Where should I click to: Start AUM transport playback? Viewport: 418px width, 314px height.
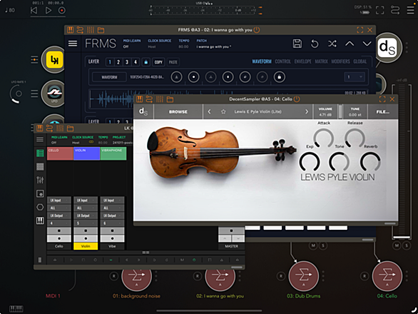tap(49, 11)
